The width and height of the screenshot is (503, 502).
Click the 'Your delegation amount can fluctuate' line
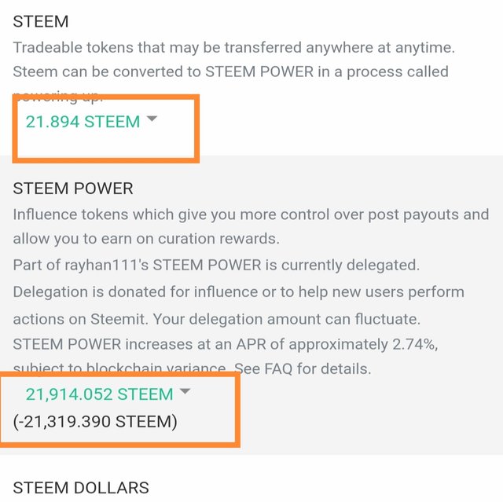(286, 319)
